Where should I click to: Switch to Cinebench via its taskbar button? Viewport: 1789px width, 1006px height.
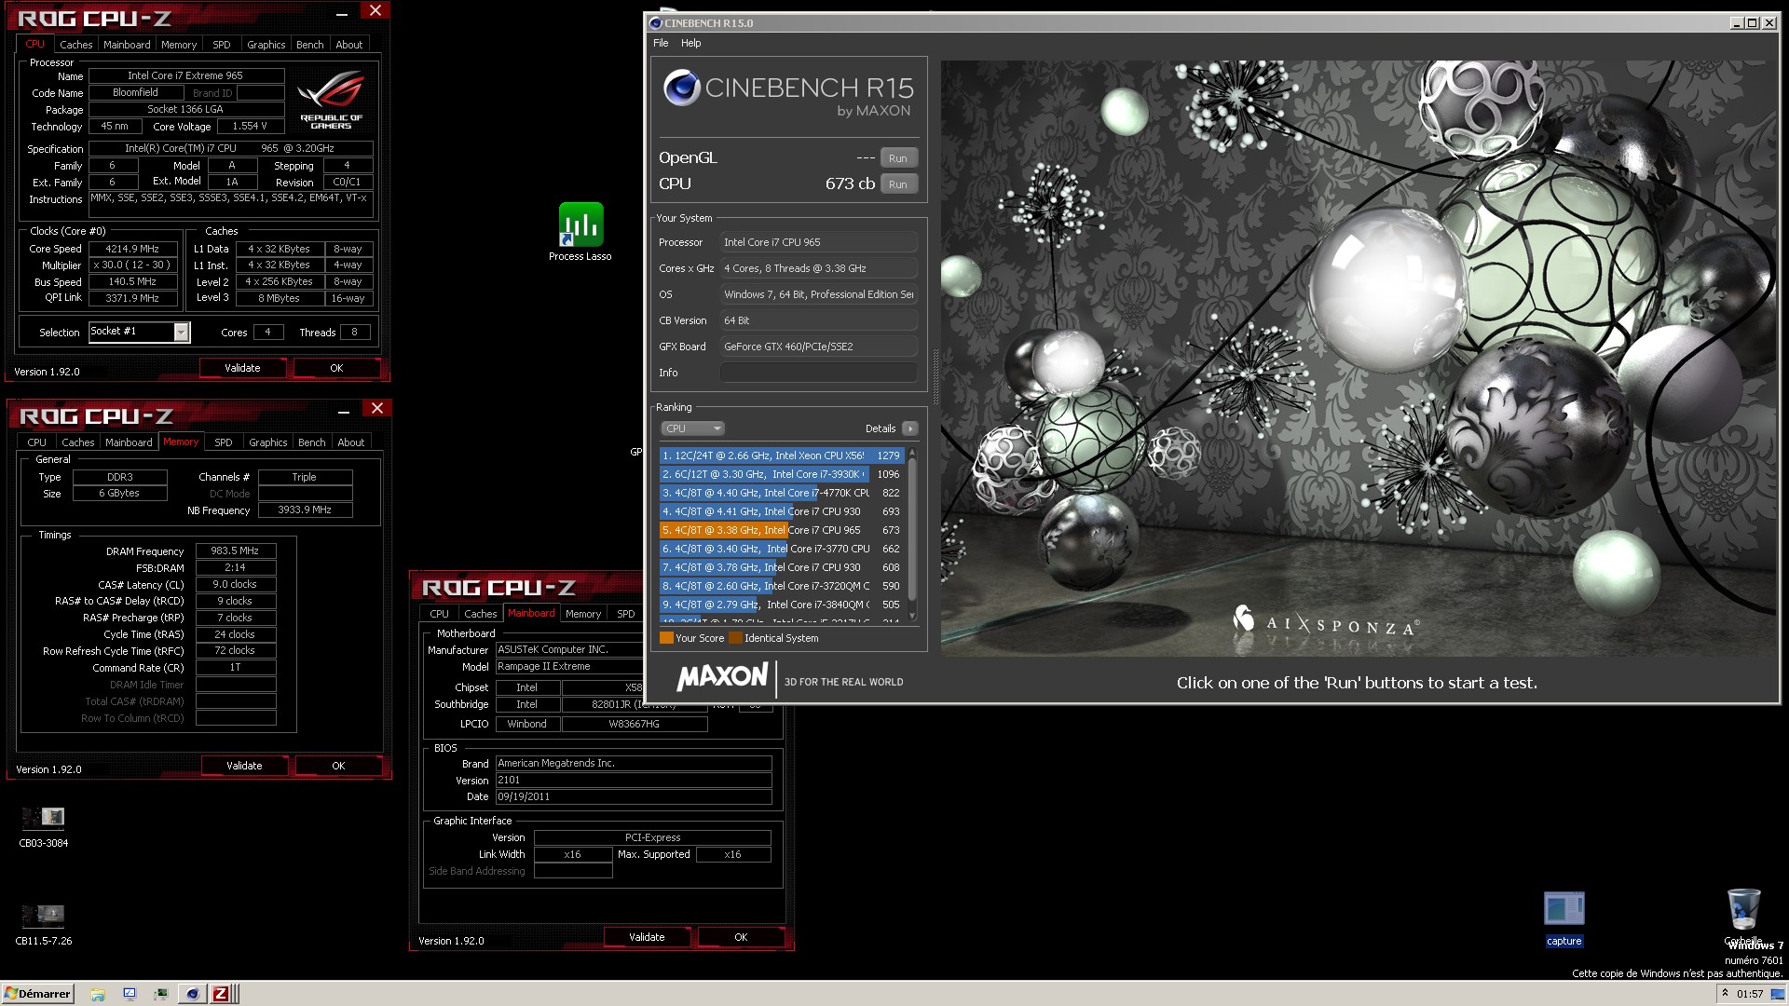[x=192, y=994]
